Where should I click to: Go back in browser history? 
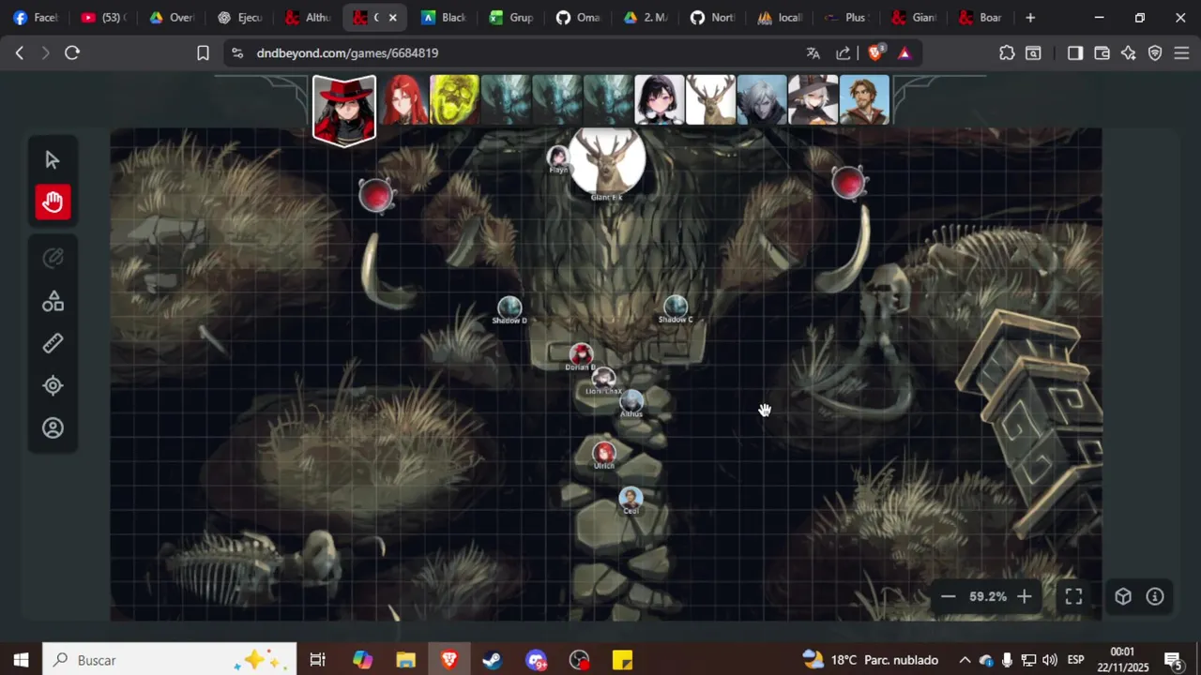pyautogui.click(x=20, y=53)
